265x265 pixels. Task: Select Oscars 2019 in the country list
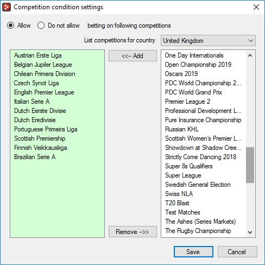click(x=181, y=74)
